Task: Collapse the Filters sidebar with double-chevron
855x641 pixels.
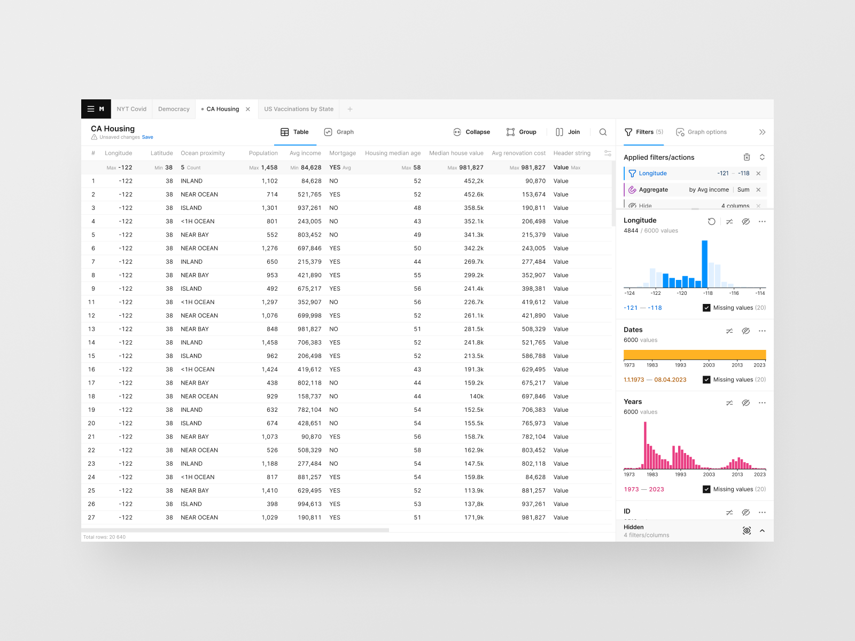Action: (x=763, y=132)
